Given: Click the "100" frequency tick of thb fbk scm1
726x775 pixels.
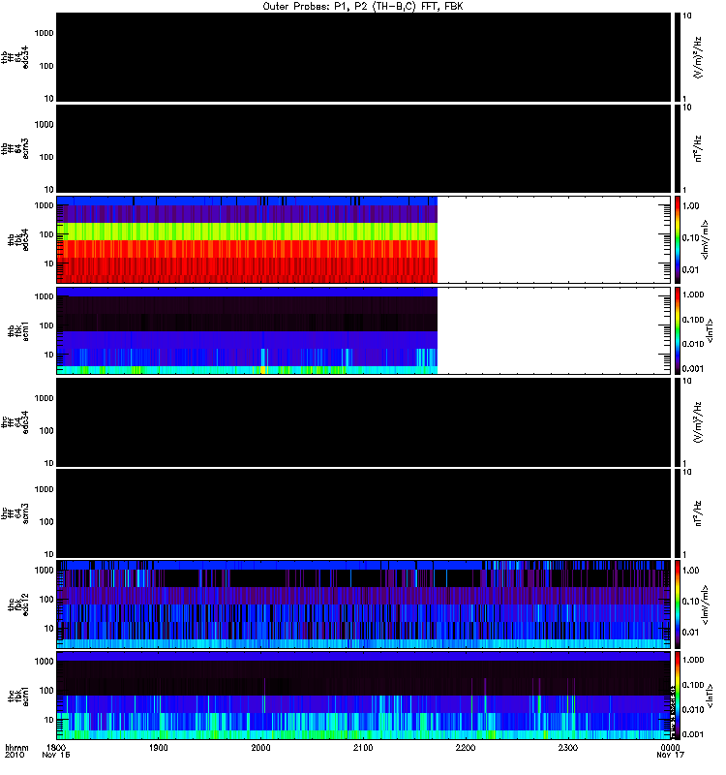Looking at the screenshot, I should pos(45,325).
